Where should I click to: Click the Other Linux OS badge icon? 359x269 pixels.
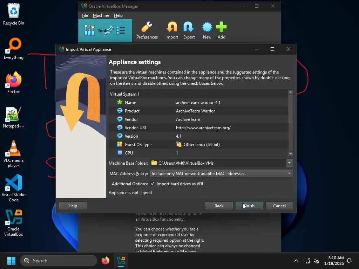[x=178, y=144]
